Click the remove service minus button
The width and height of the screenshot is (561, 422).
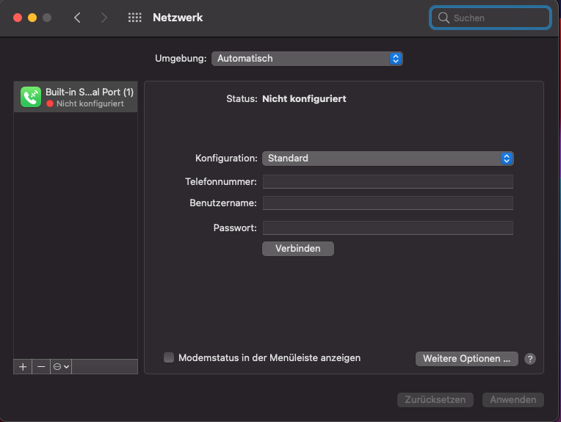point(41,366)
